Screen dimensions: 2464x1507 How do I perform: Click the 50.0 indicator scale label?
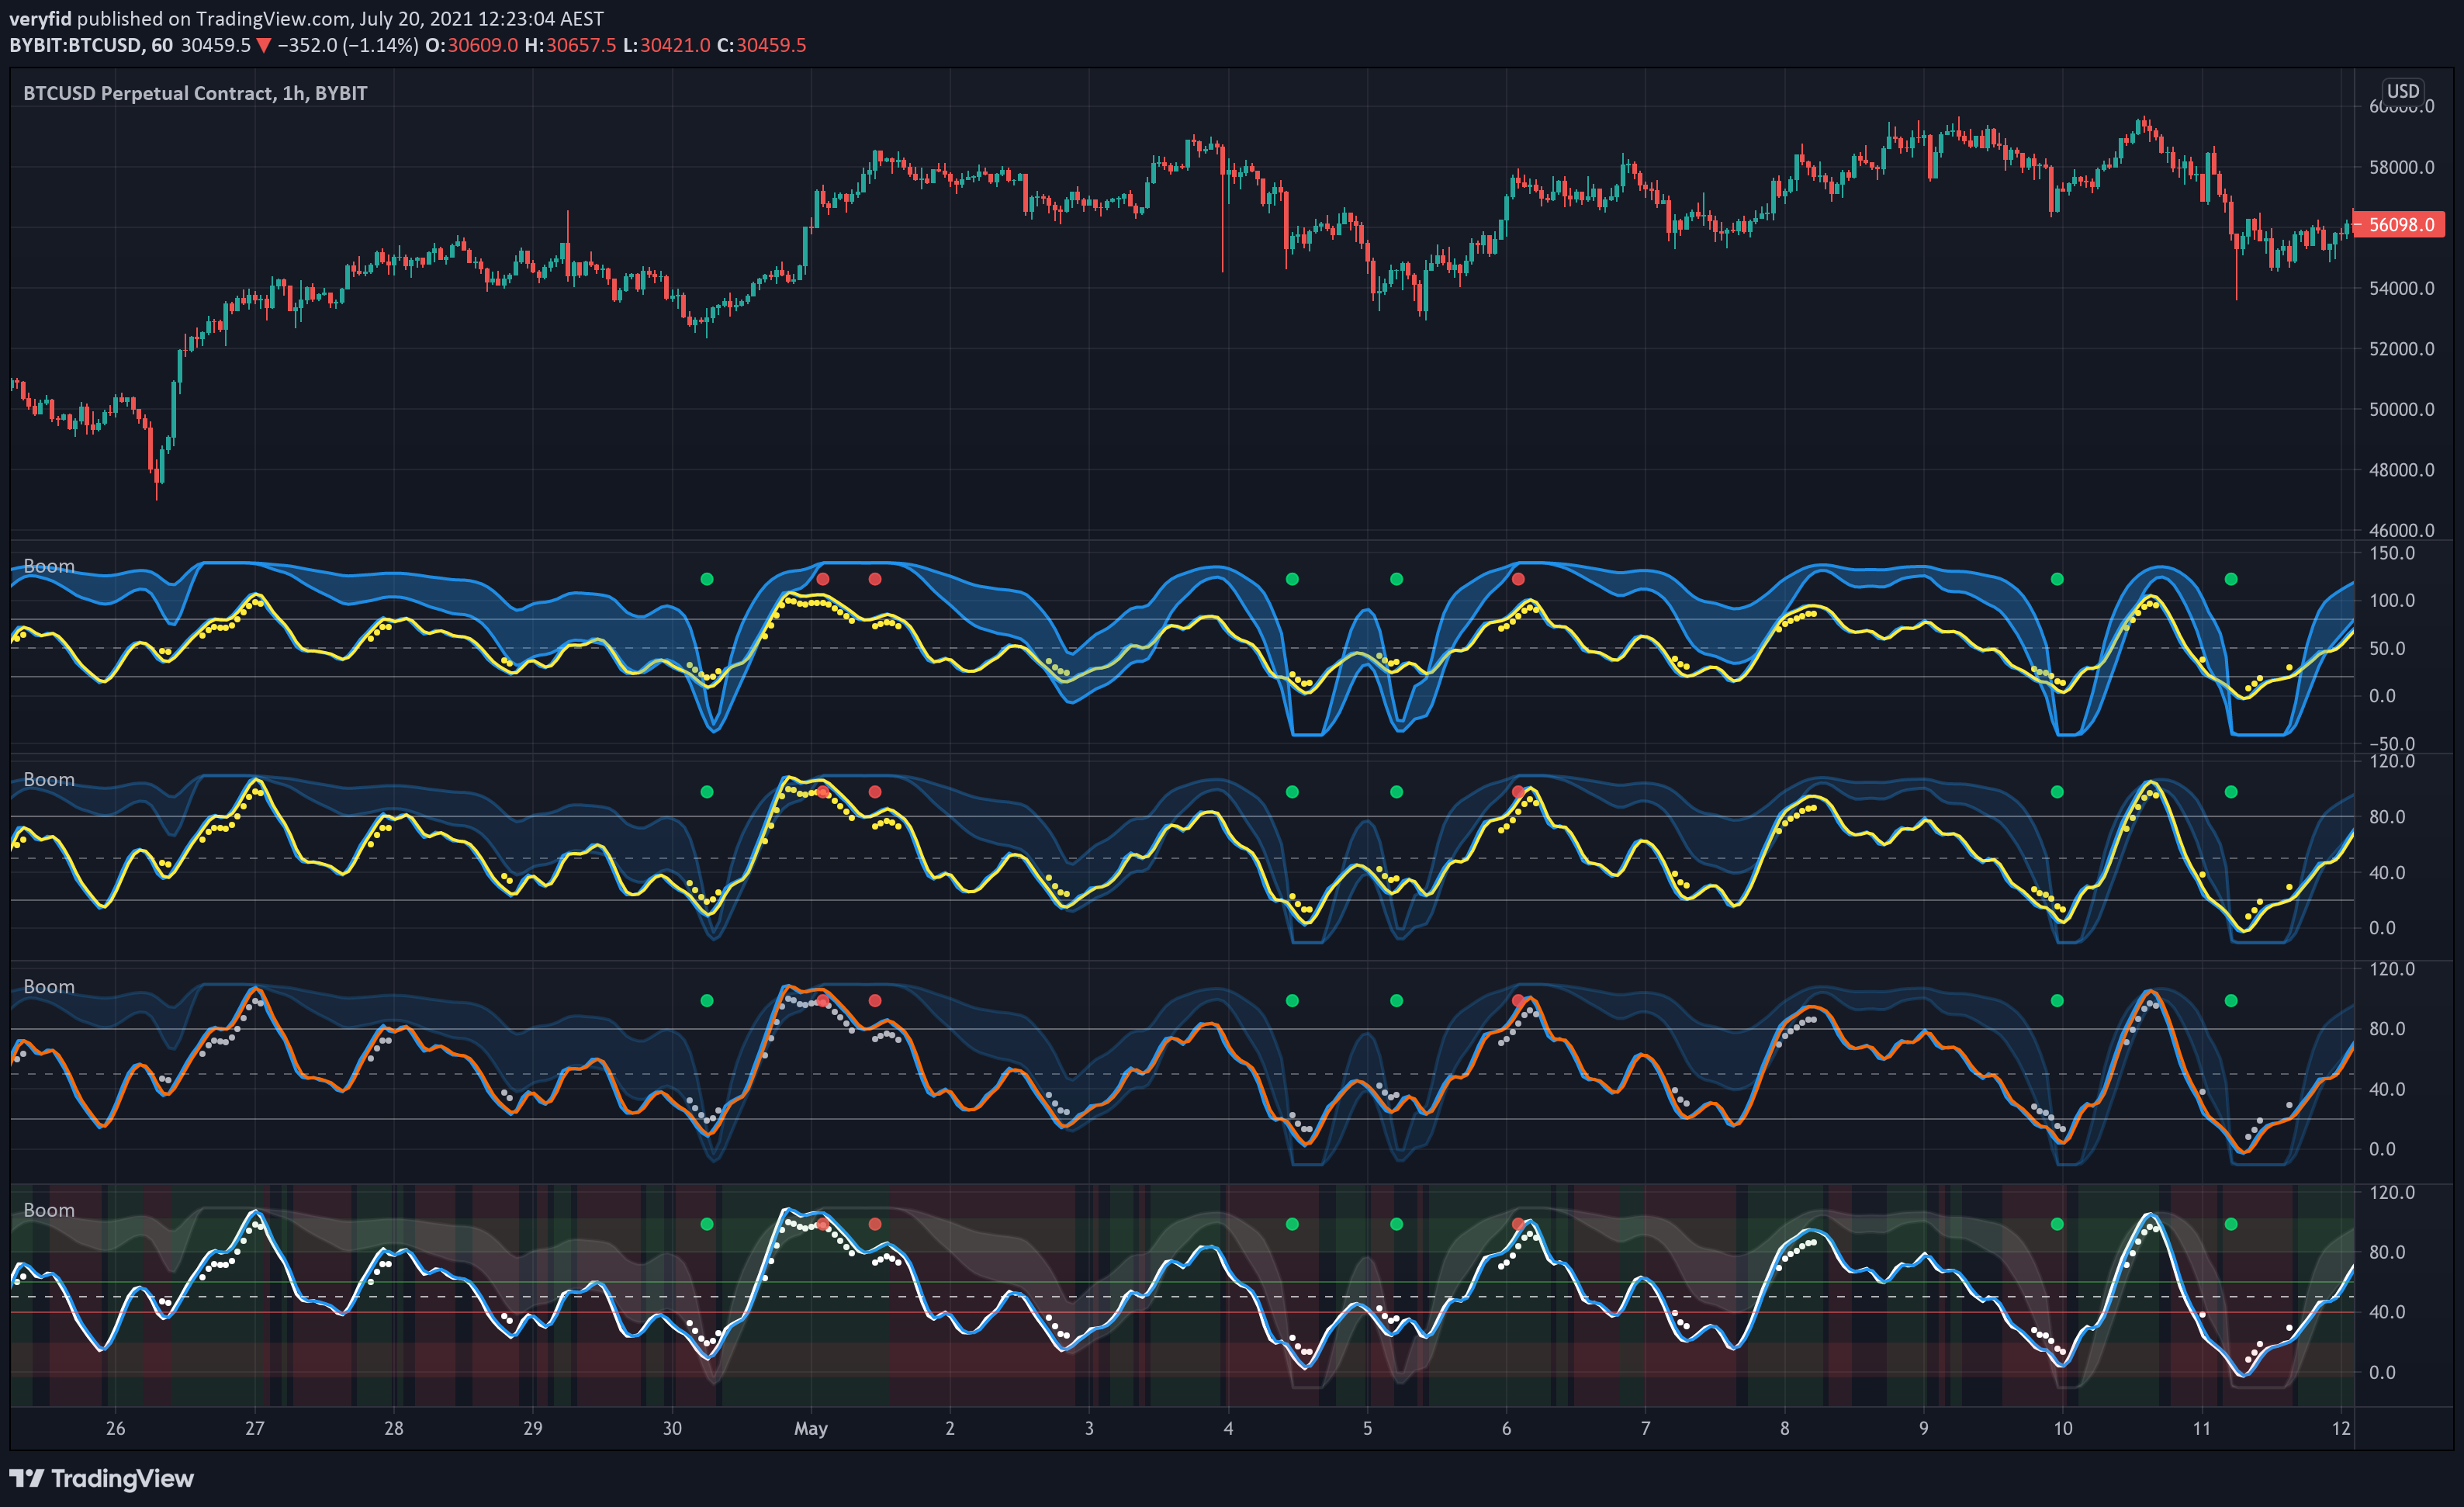(x=2388, y=648)
